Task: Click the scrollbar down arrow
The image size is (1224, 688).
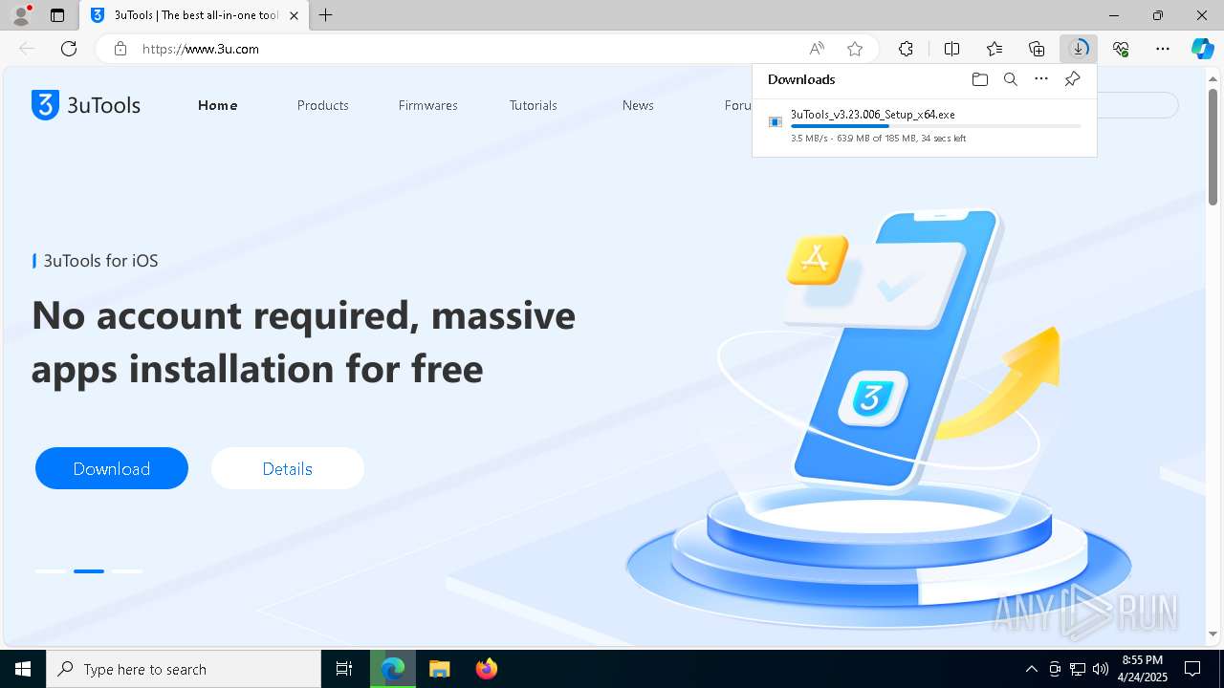Action: click(1213, 634)
